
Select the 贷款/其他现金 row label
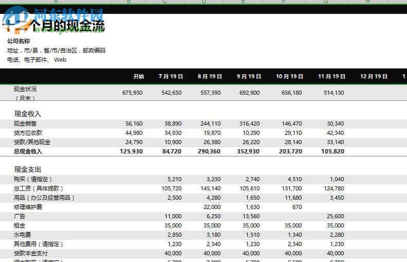tap(32, 142)
